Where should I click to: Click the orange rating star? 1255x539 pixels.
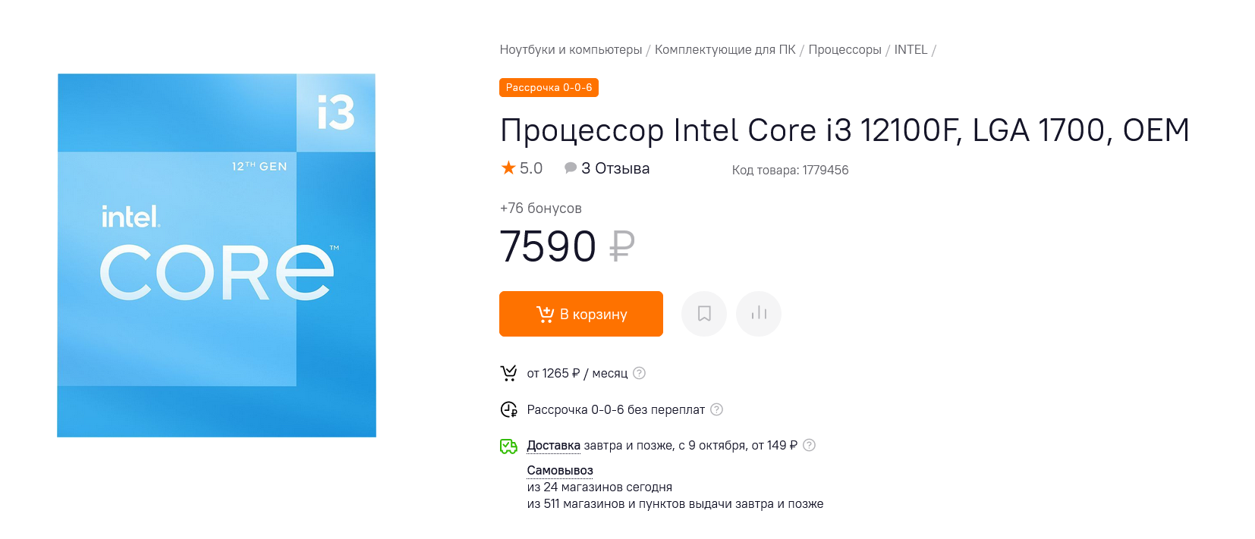[x=508, y=168]
